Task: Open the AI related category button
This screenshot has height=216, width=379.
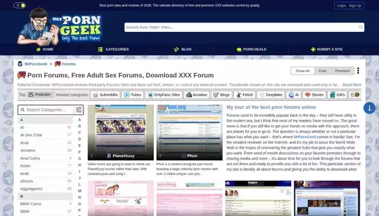Action: click(294, 95)
